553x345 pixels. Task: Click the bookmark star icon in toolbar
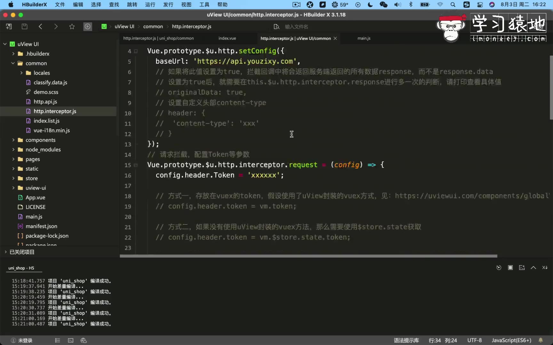point(72,27)
